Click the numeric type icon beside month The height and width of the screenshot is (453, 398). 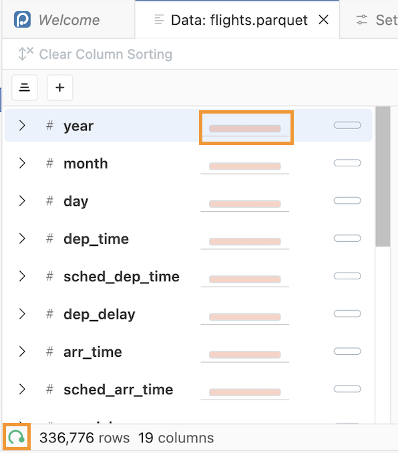pyautogui.click(x=49, y=163)
